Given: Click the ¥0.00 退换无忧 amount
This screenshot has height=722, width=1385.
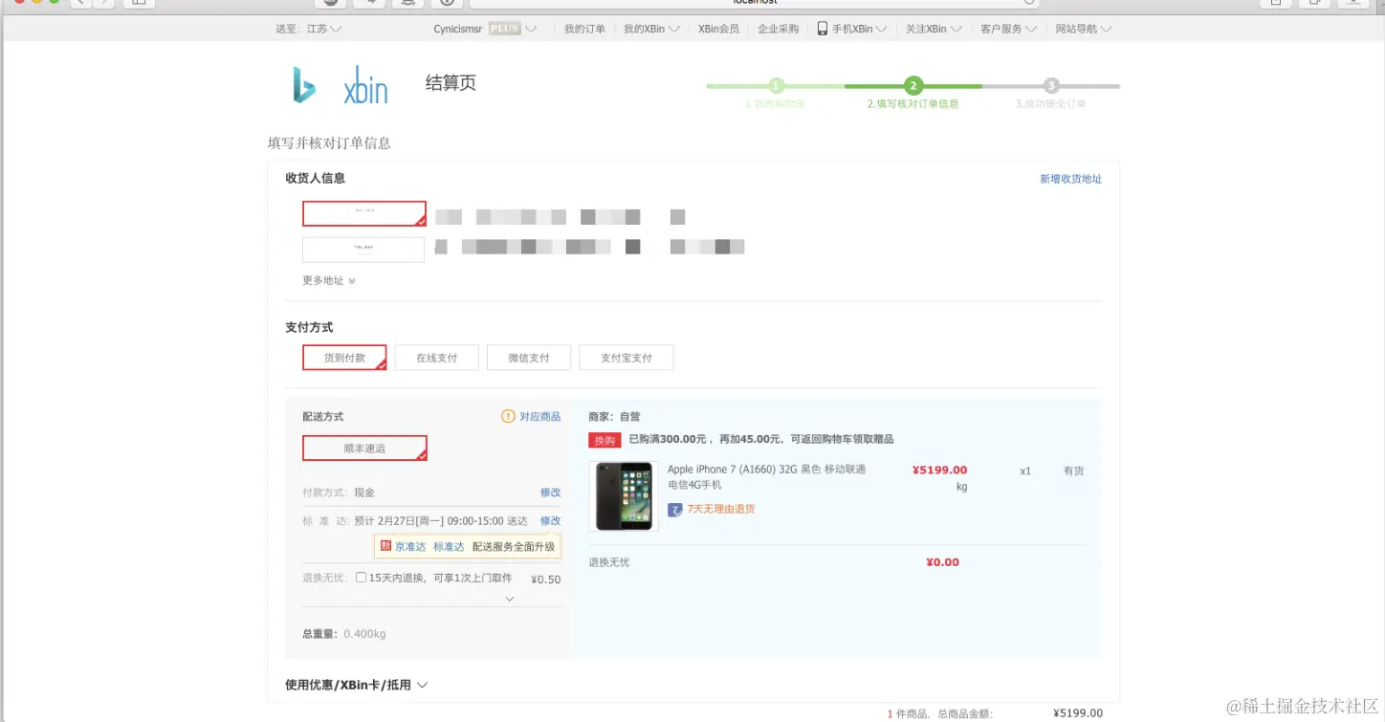Looking at the screenshot, I should tap(942, 562).
